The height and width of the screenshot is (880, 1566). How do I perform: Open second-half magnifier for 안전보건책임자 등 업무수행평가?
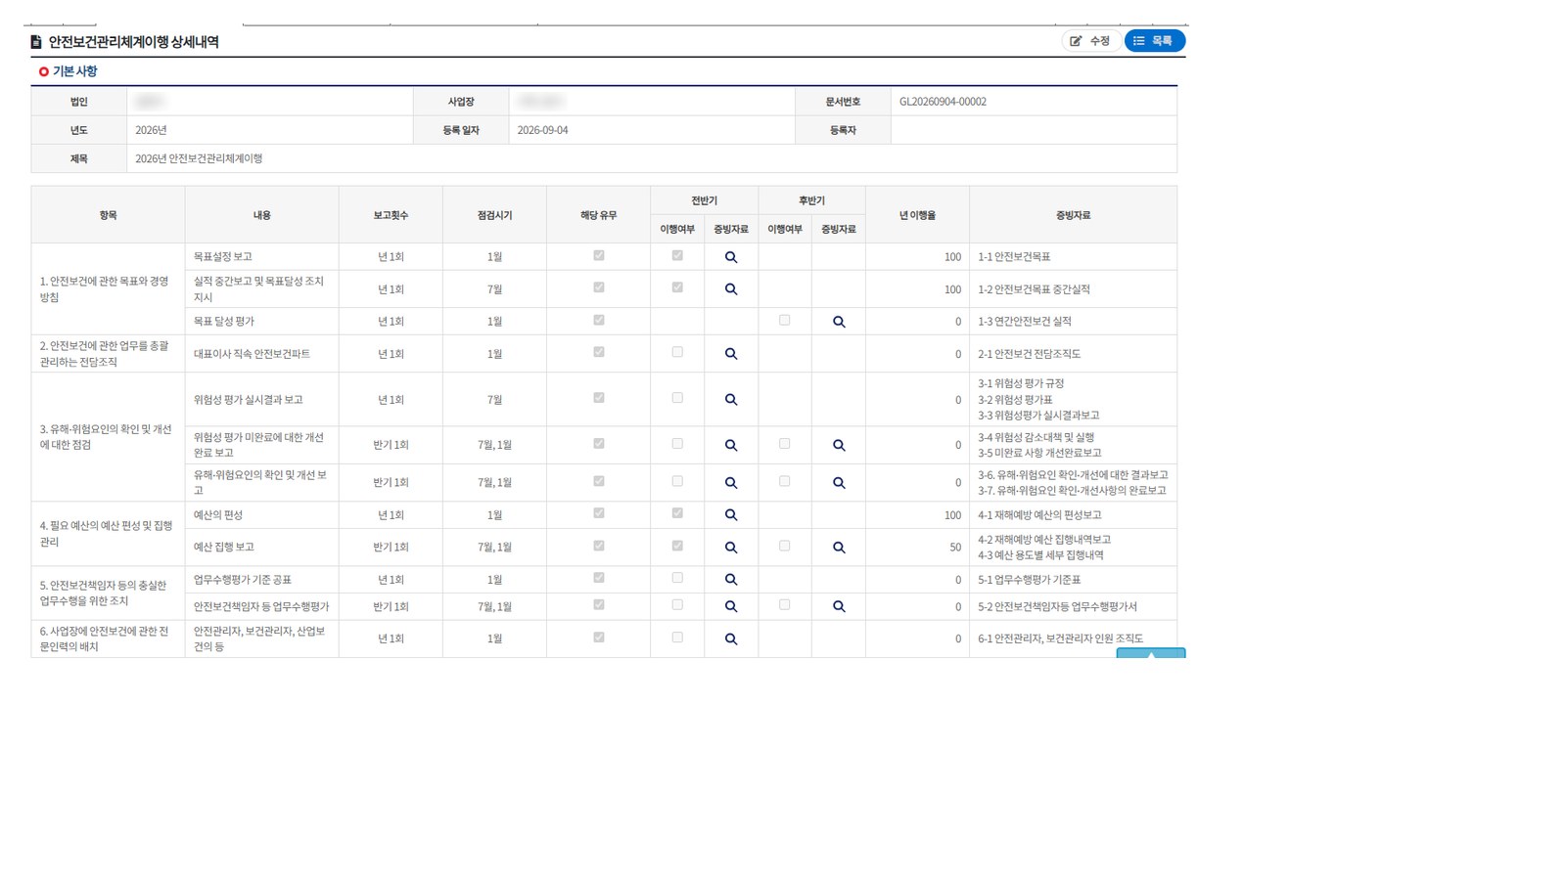(x=839, y=606)
